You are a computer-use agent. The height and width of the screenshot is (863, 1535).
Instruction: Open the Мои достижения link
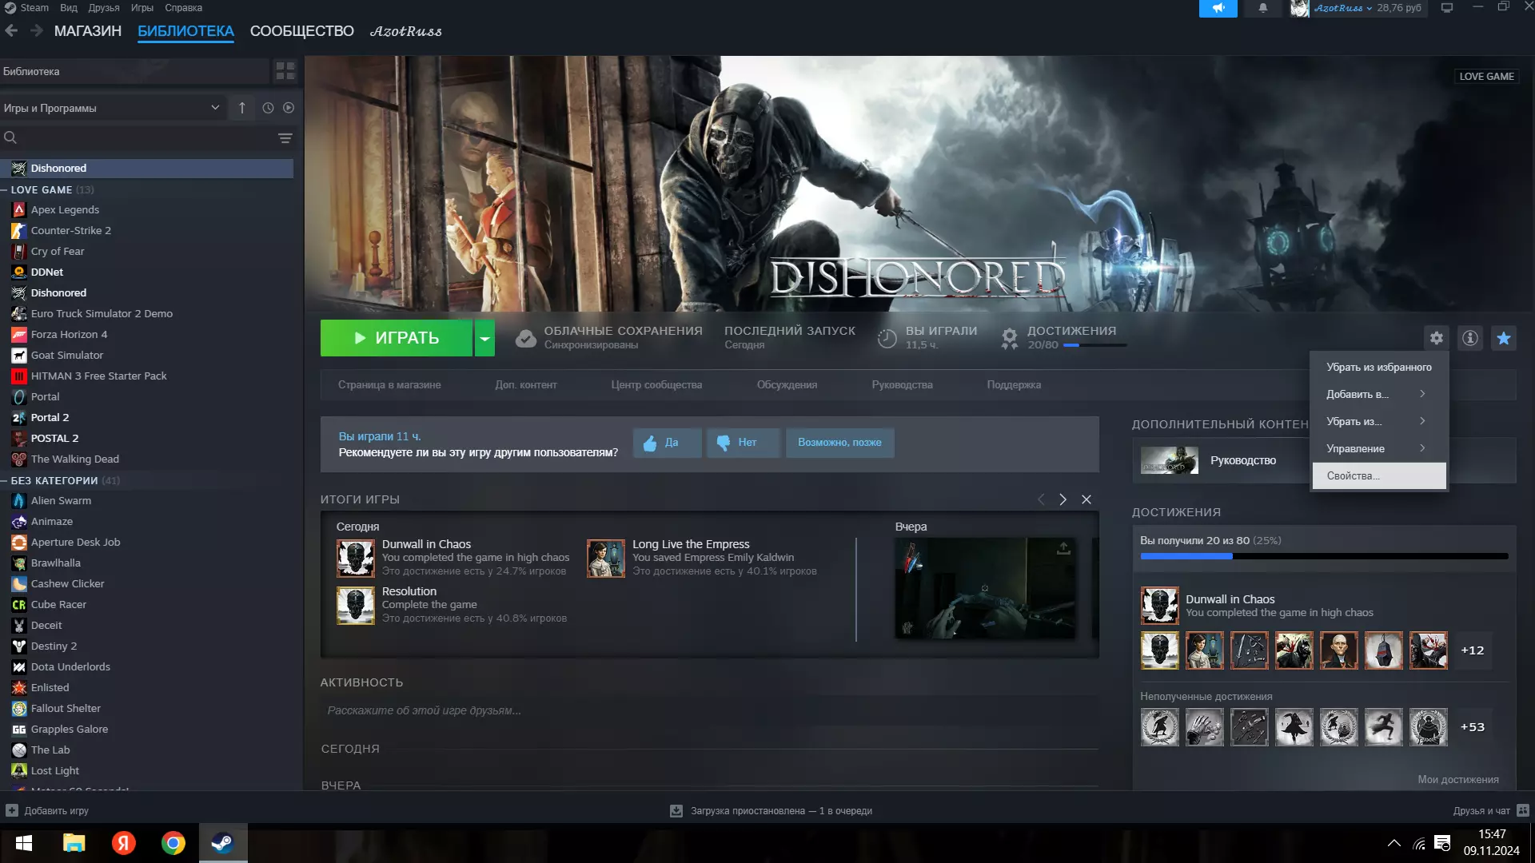pyautogui.click(x=1457, y=779)
